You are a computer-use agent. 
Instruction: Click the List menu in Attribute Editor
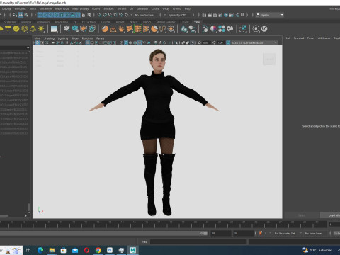(288, 38)
